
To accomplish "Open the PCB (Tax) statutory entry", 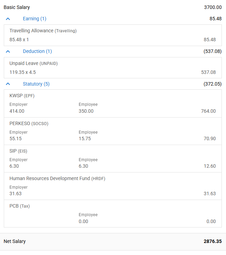I will tap(20, 206).
